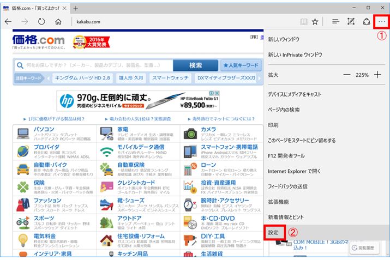Click the watch icon beside 腕時計・アクセサリー
The height and width of the screenshot is (260, 390).
point(190,205)
